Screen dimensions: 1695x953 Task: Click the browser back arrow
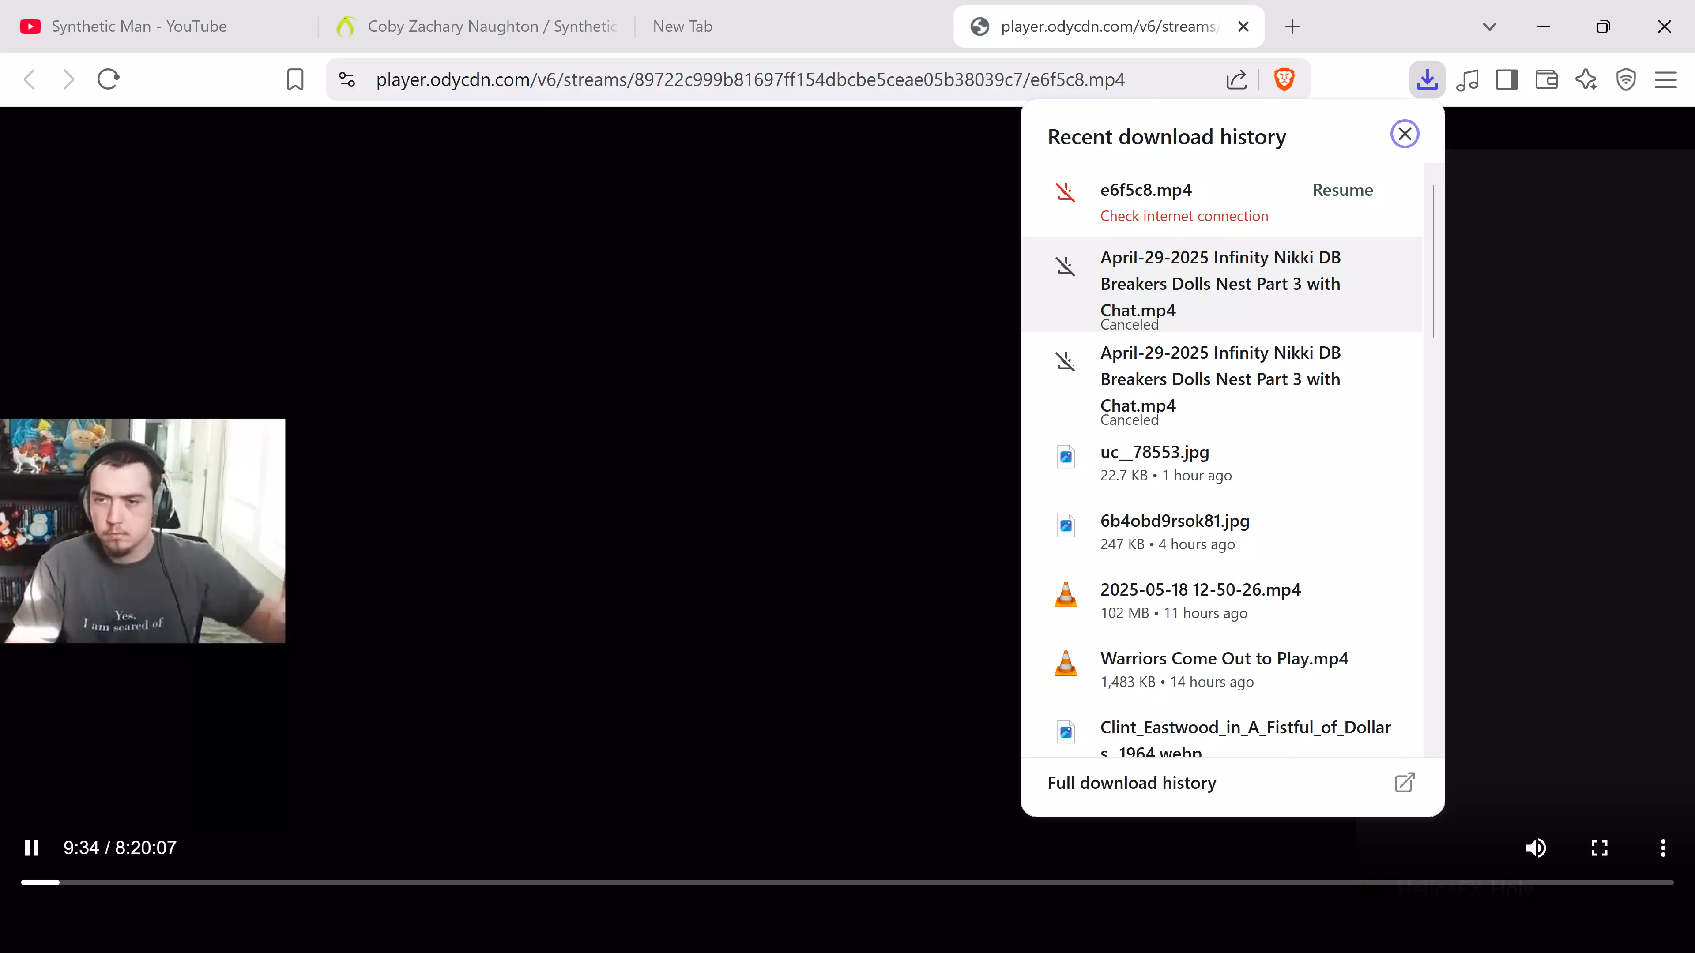(30, 79)
